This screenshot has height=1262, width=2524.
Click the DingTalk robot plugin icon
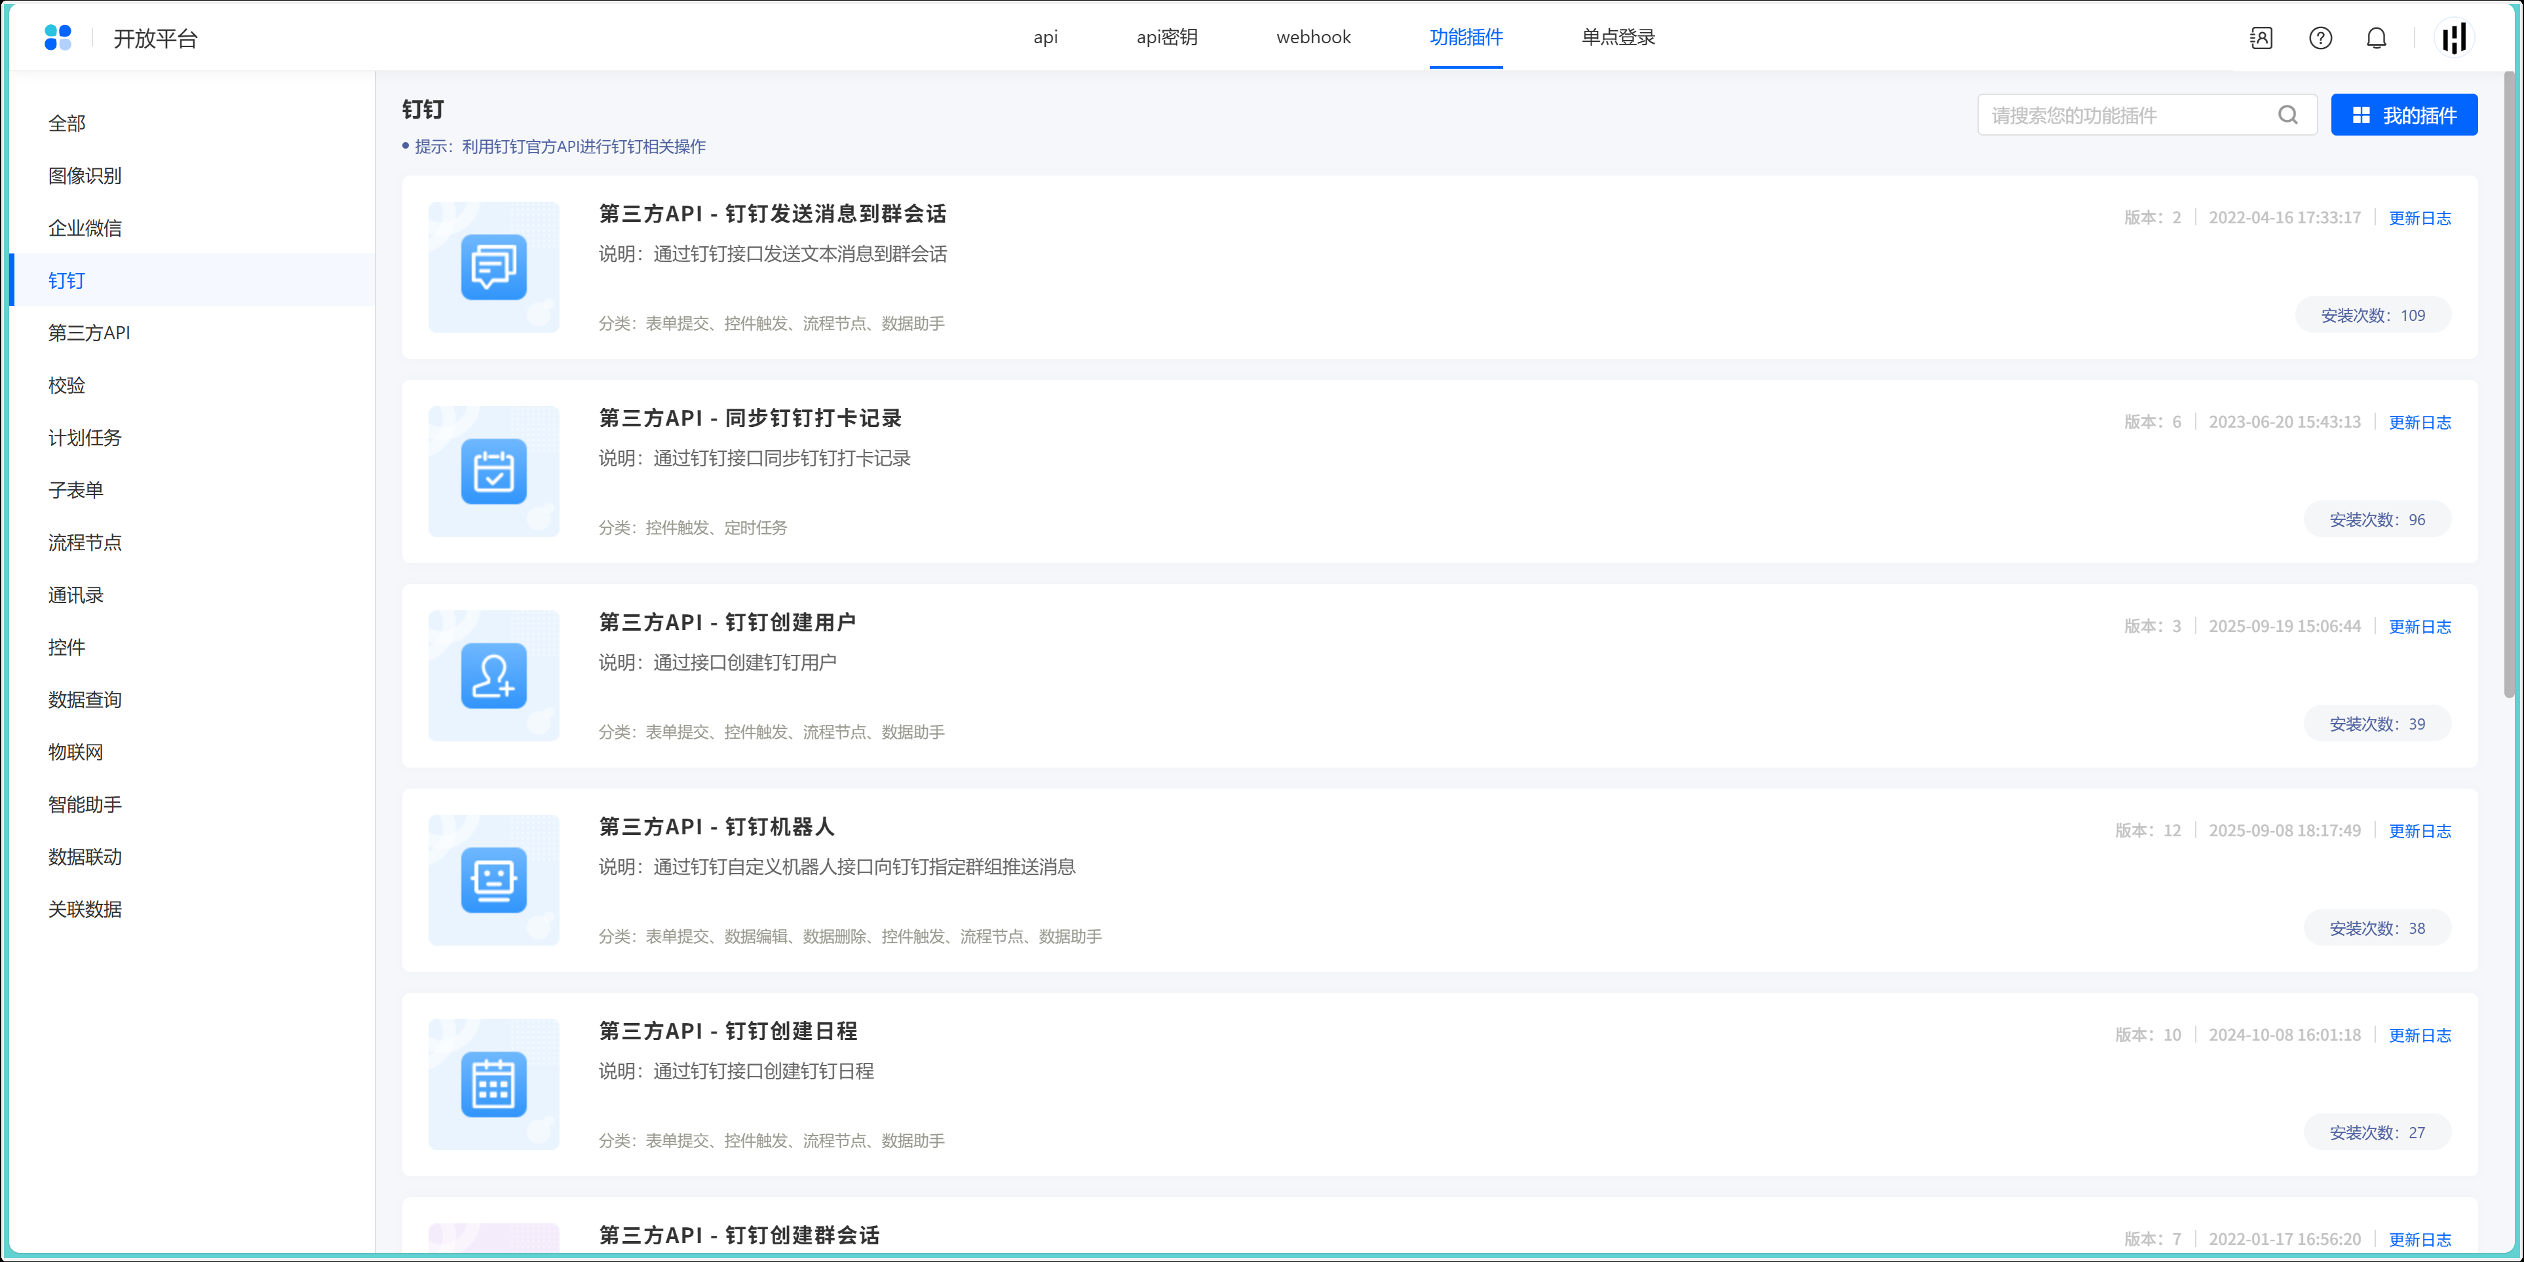click(493, 880)
